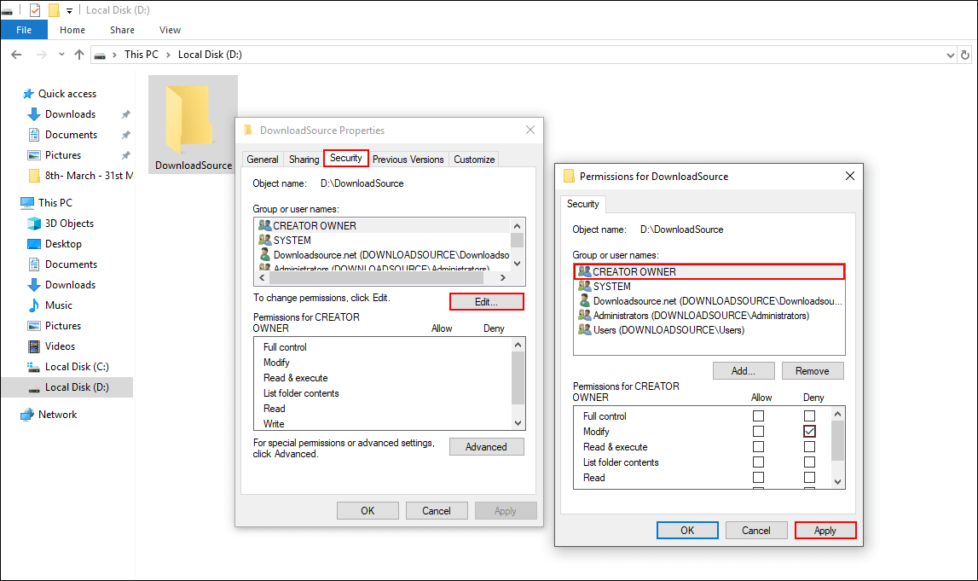This screenshot has height=581, width=978.
Task: Open the address bar history dropdown
Action: (951, 55)
